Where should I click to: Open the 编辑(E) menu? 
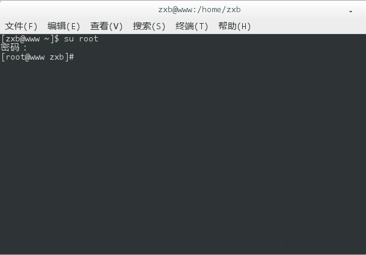[x=64, y=26]
